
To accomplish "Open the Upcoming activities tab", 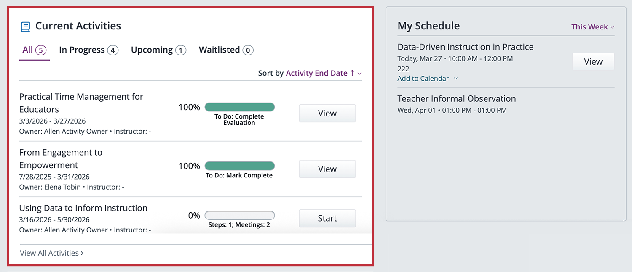I will click(158, 50).
